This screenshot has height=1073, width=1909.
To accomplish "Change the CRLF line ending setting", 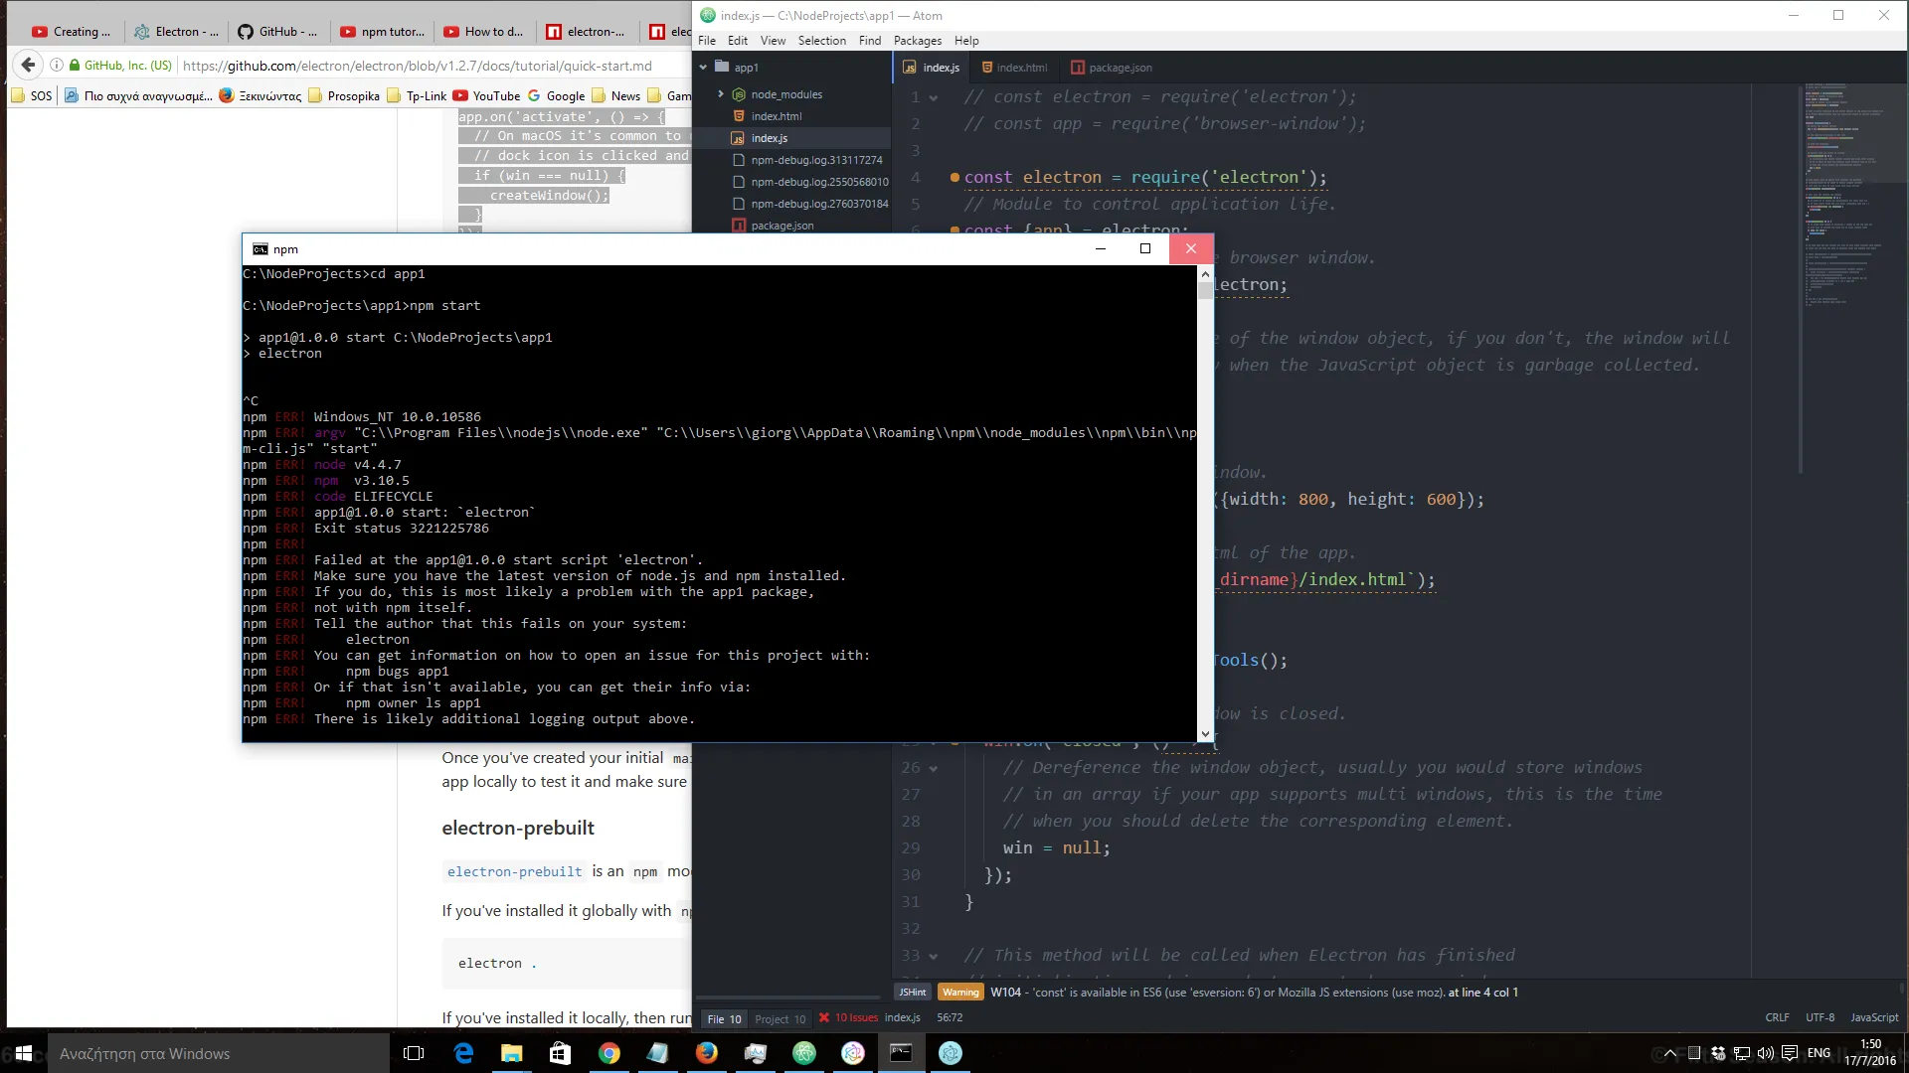I will pyautogui.click(x=1777, y=1017).
